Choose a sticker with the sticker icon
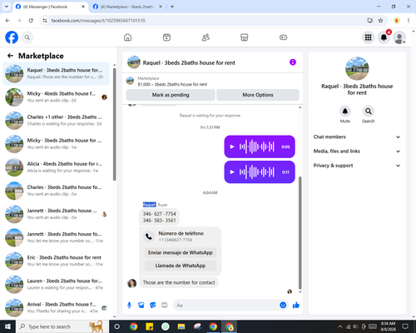Image resolution: width=416 pixels, height=333 pixels. point(153,306)
